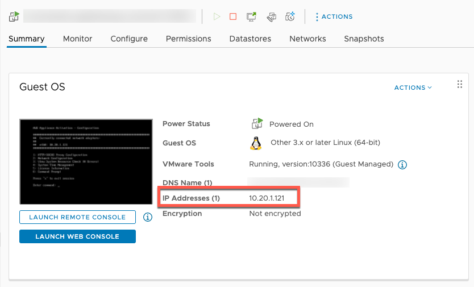Click the Edit Settings icon in toolbar
This screenshot has height=287, width=474.
pyautogui.click(x=271, y=16)
